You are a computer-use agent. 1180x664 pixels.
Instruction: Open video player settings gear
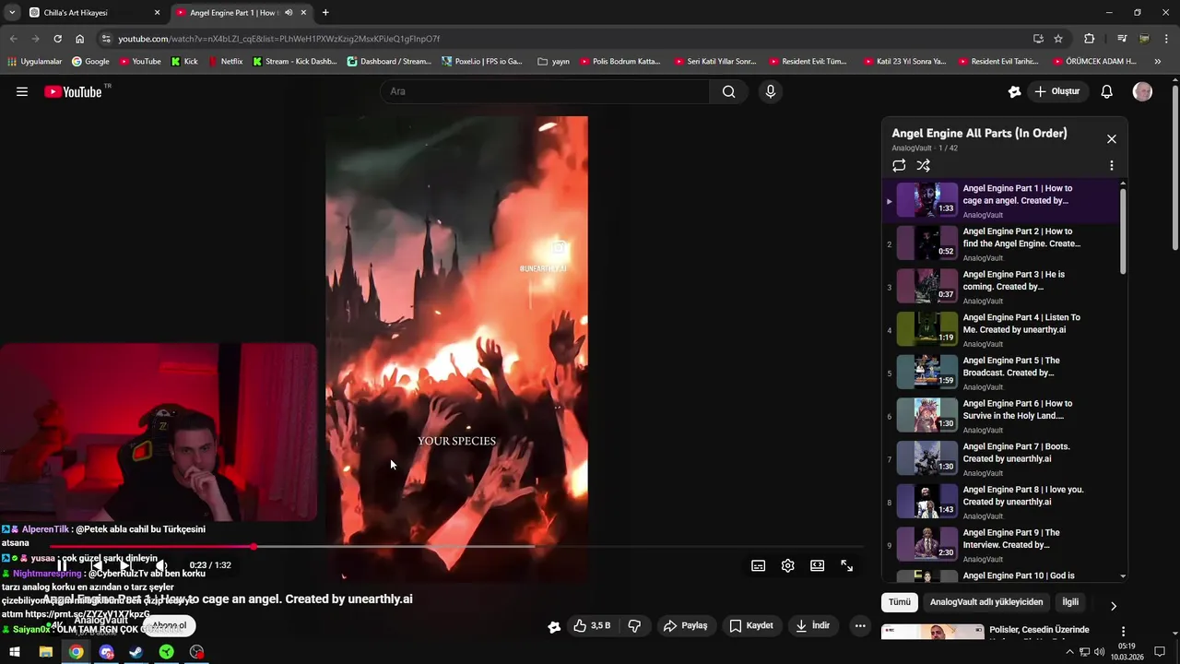click(x=787, y=566)
